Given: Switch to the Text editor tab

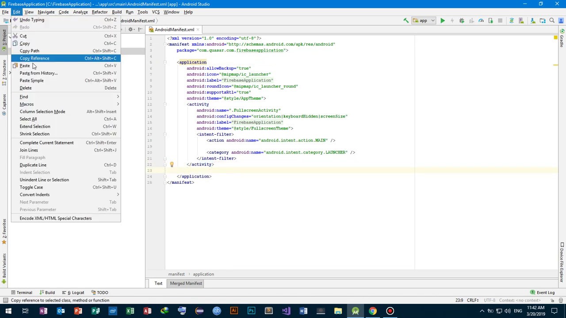Looking at the screenshot, I should click(158, 284).
